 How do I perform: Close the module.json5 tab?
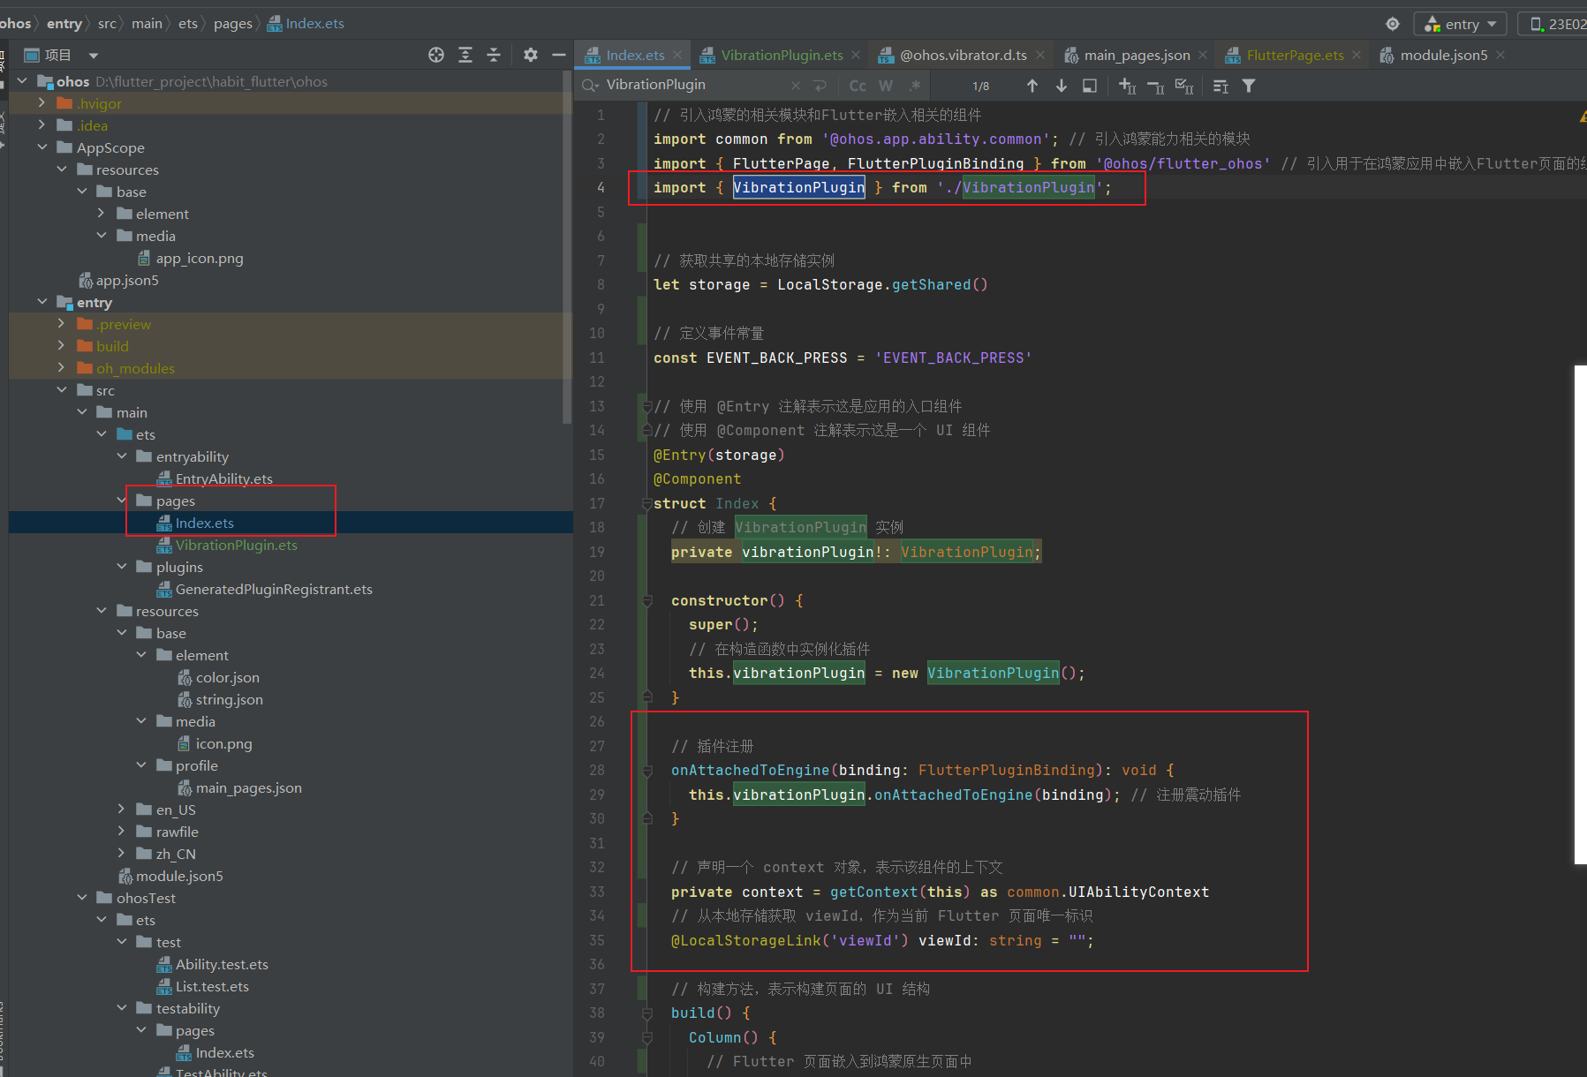point(1500,55)
